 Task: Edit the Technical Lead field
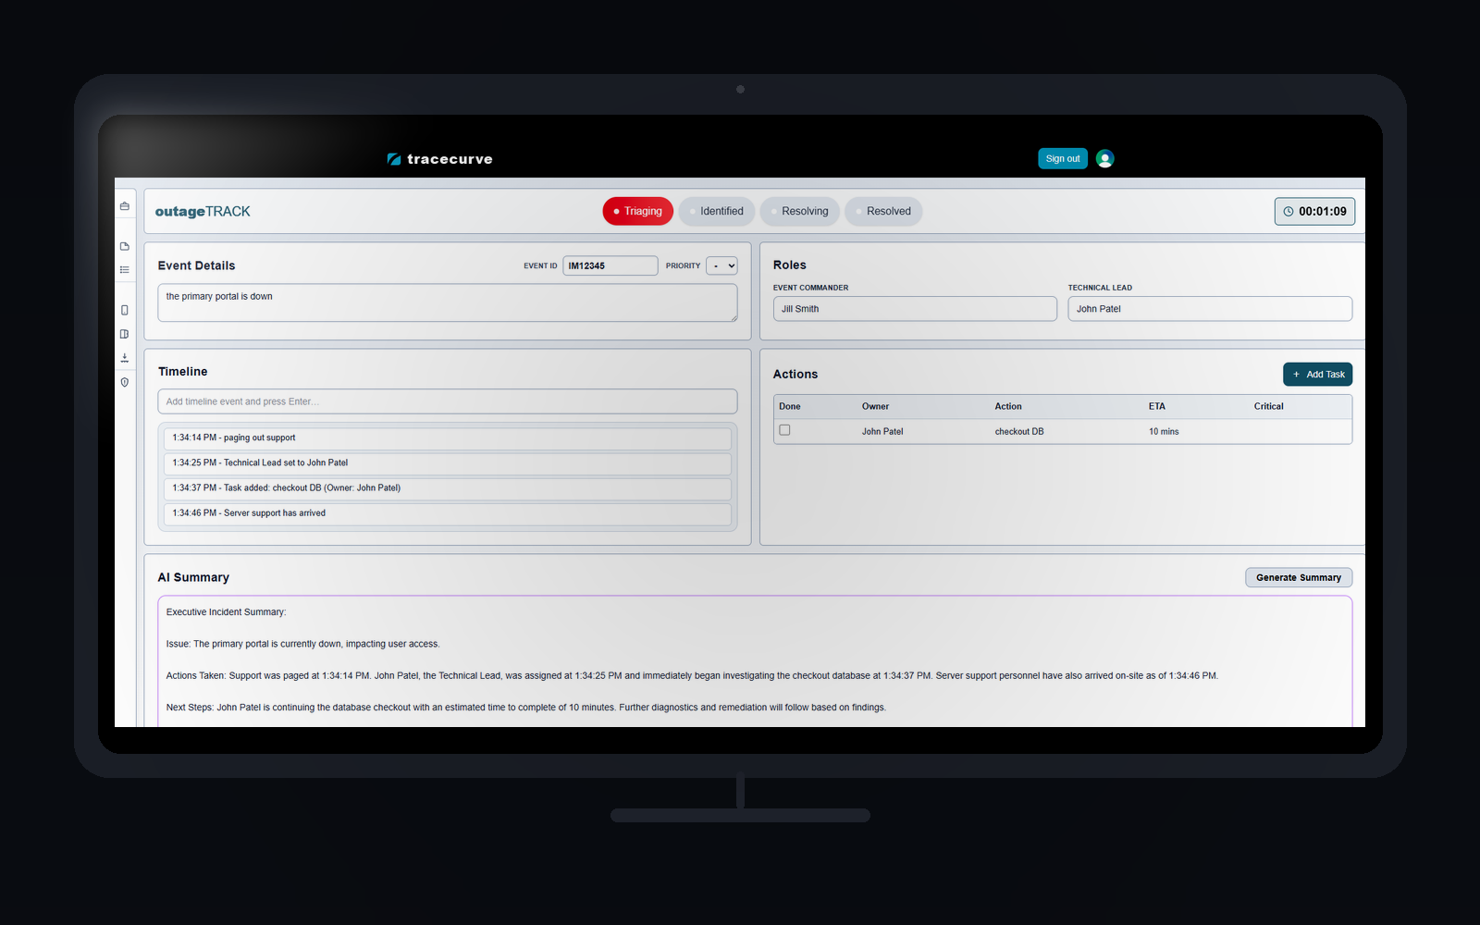click(x=1210, y=309)
